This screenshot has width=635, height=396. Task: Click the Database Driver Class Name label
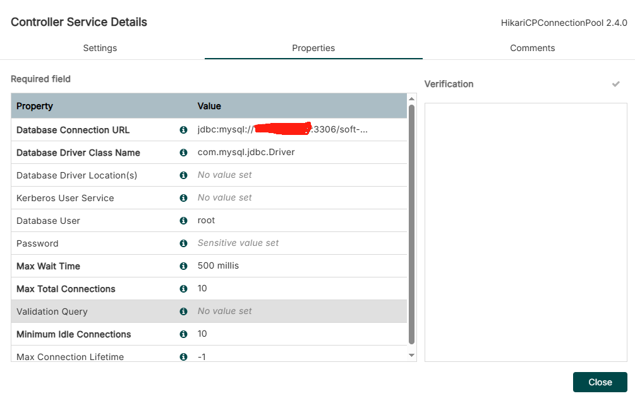[x=78, y=153]
